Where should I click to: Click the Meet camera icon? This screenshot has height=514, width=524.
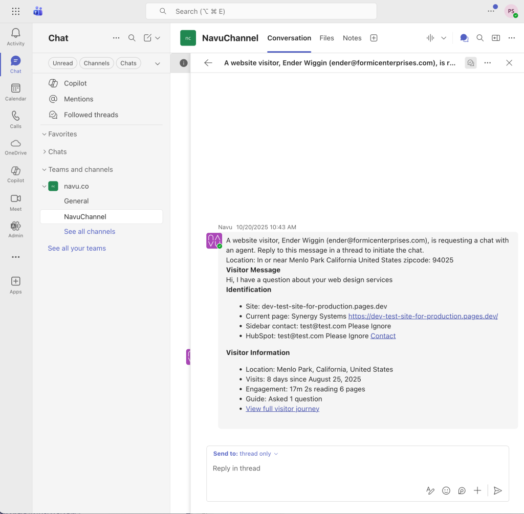coord(15,202)
